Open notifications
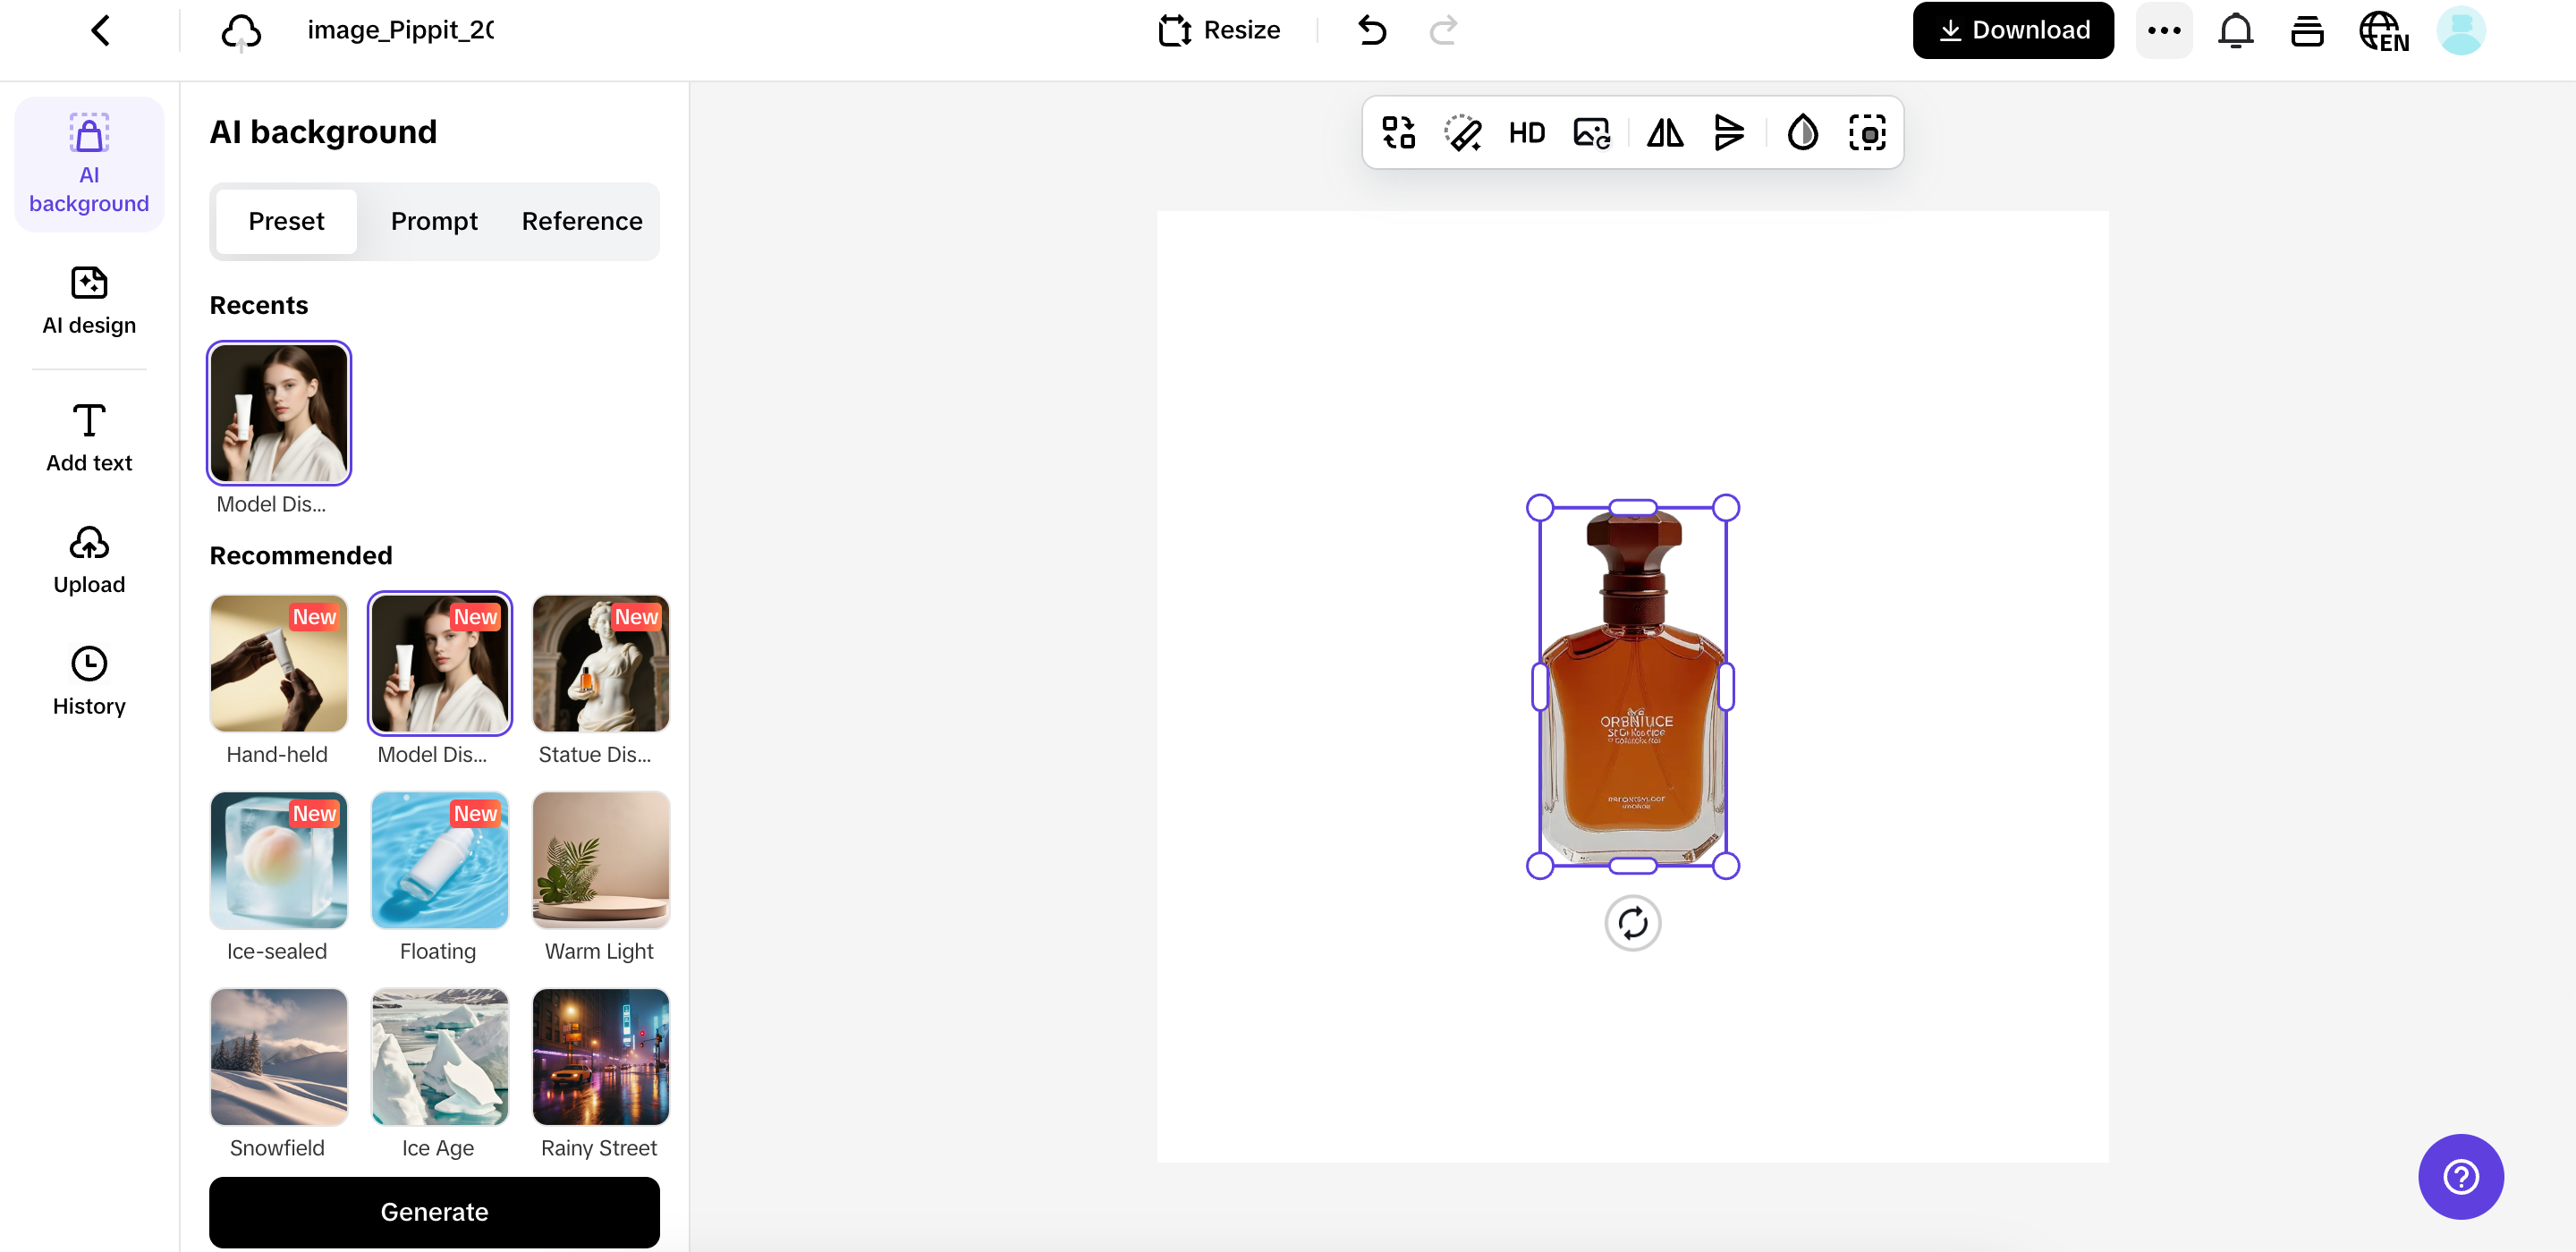 pyautogui.click(x=2235, y=30)
